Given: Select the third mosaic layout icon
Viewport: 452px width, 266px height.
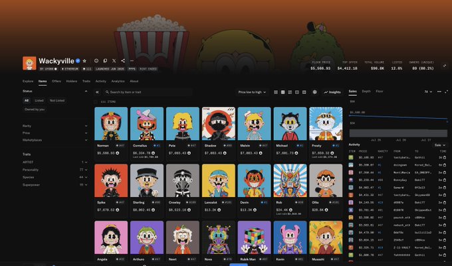Looking at the screenshot, I should coord(290,92).
